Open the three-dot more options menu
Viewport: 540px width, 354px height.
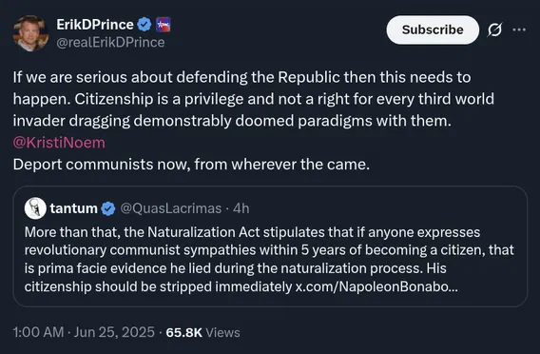coord(519,29)
